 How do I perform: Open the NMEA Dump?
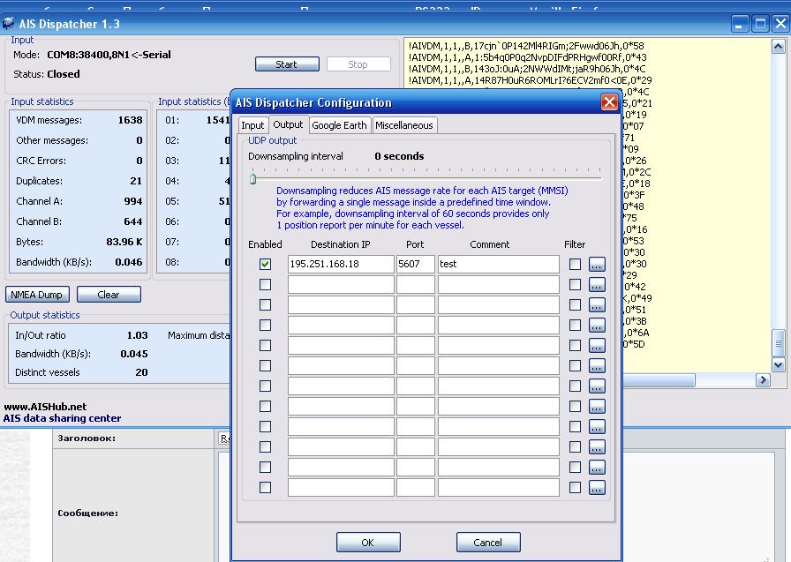pos(38,295)
